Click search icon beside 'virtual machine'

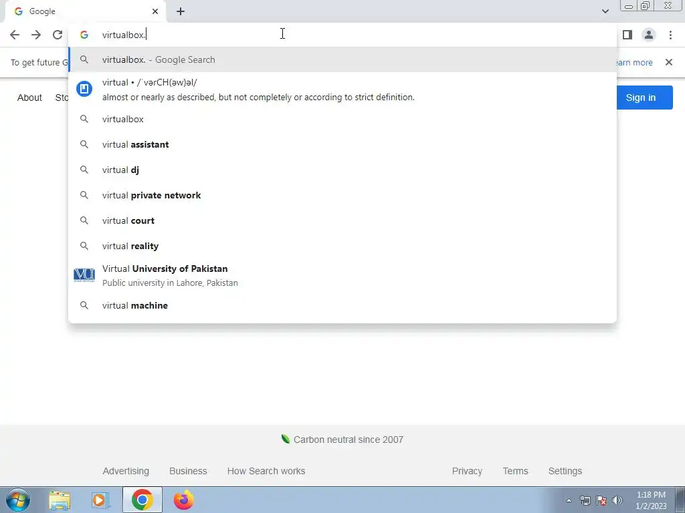tap(84, 305)
